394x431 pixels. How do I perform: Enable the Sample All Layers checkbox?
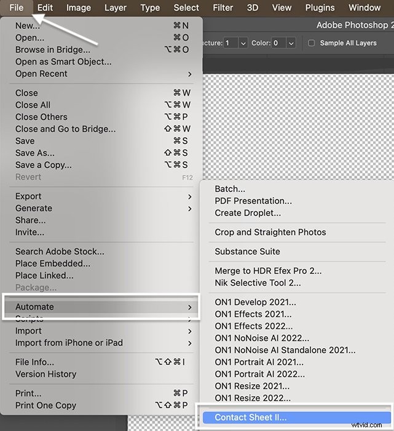[312, 43]
